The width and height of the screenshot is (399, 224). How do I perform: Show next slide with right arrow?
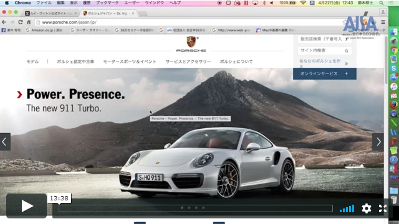click(x=378, y=142)
